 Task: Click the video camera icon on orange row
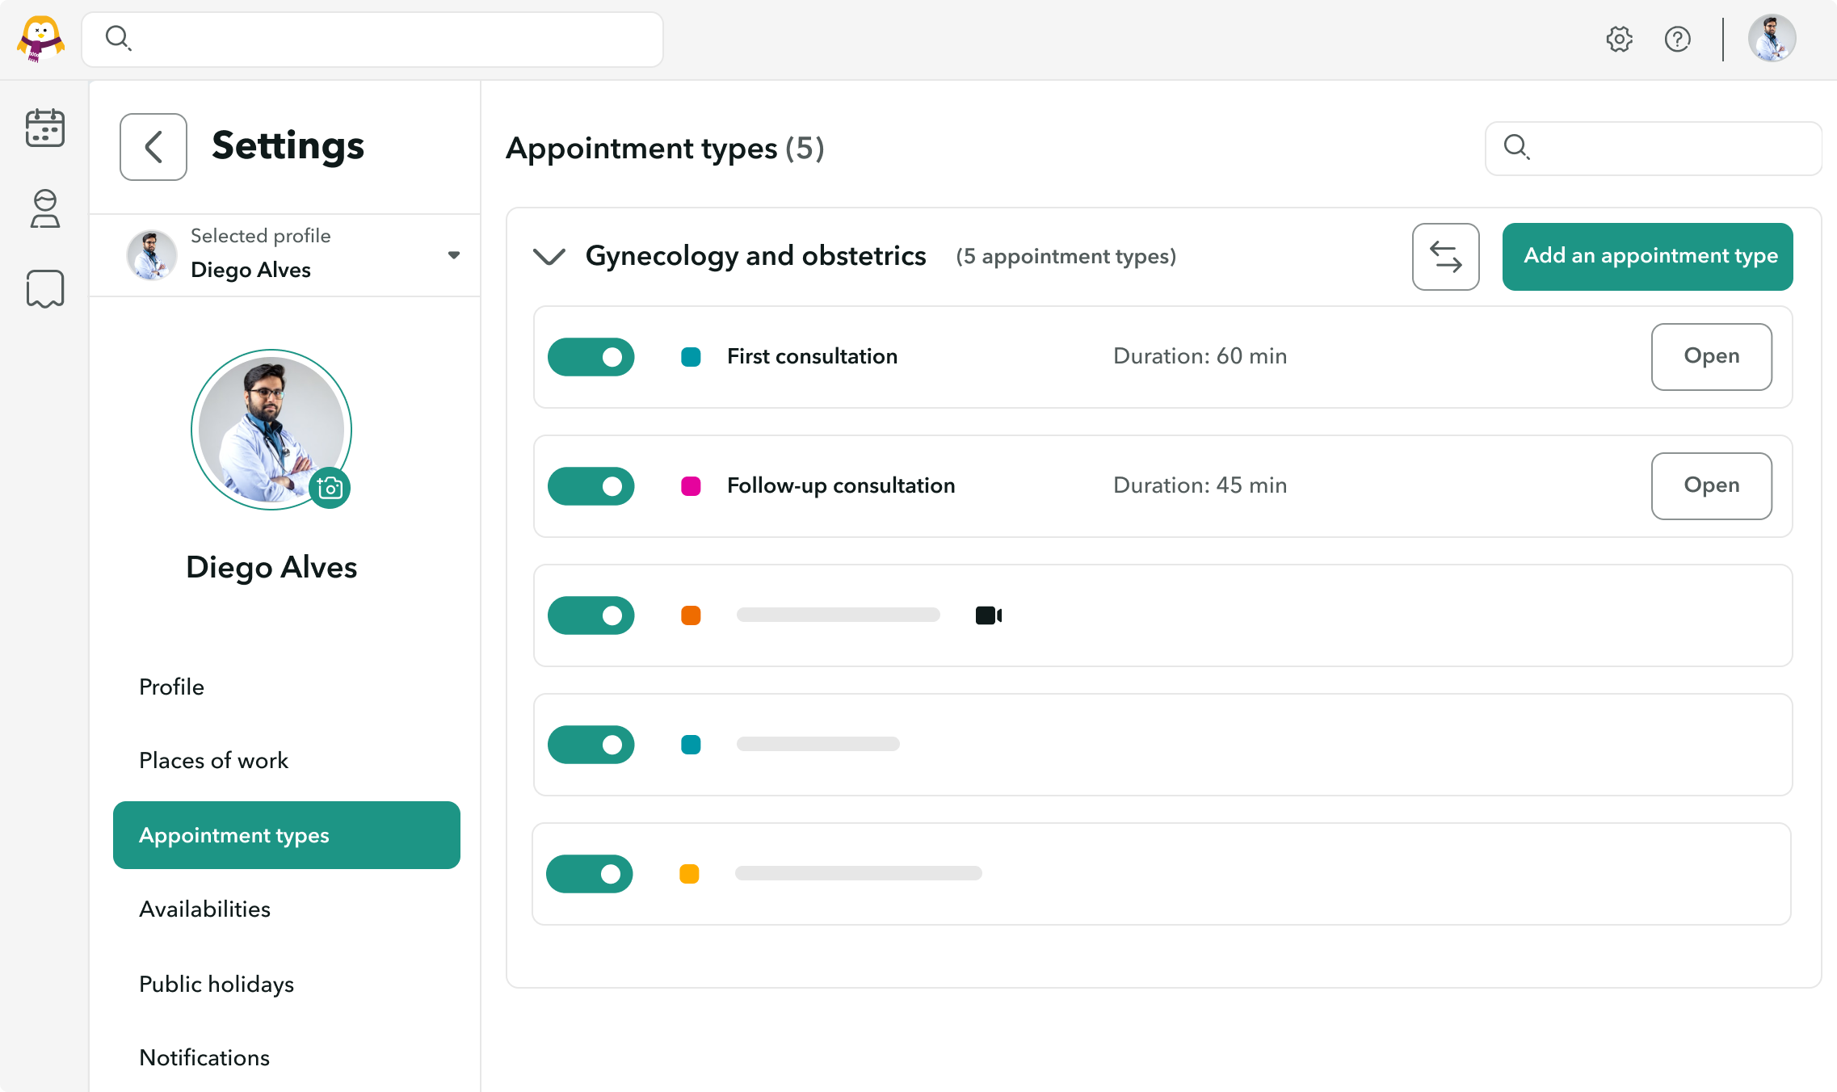point(989,615)
